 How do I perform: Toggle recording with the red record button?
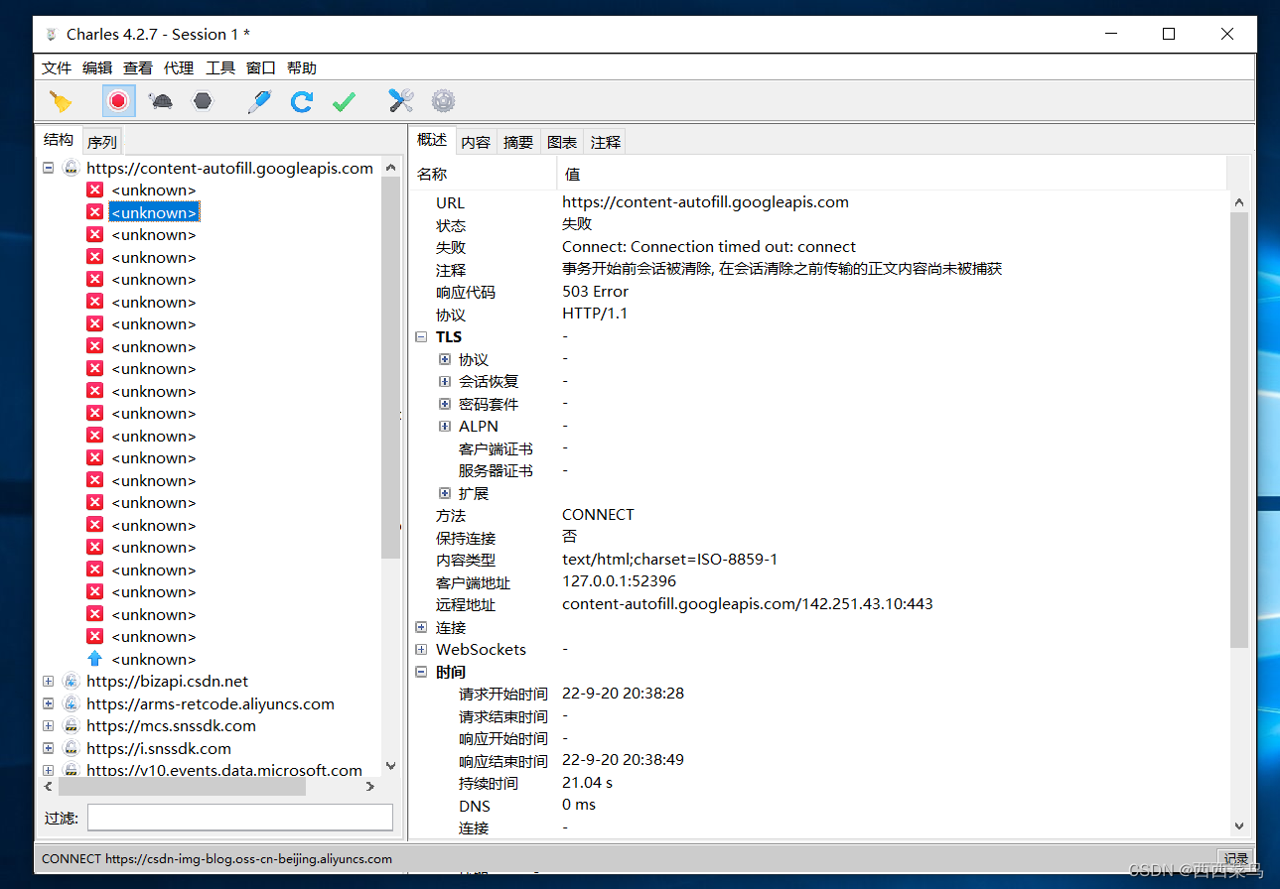117,100
